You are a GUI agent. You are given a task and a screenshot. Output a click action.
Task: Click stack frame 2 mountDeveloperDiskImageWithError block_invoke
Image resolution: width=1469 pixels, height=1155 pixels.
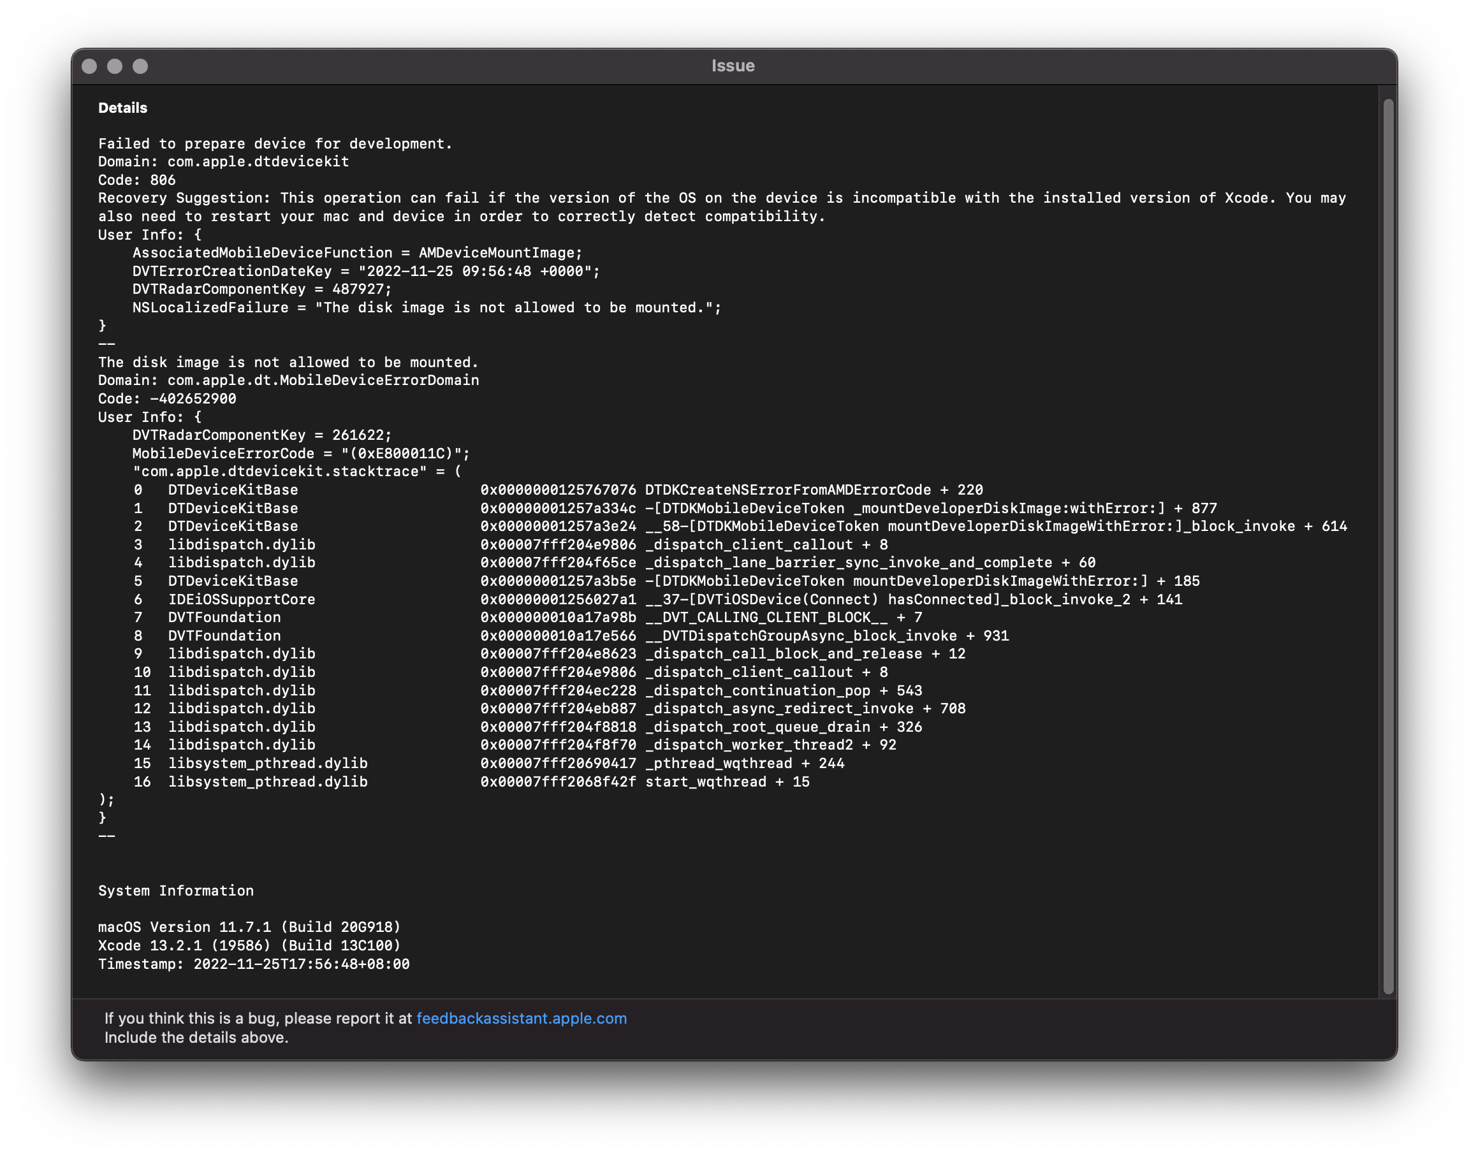(x=740, y=526)
